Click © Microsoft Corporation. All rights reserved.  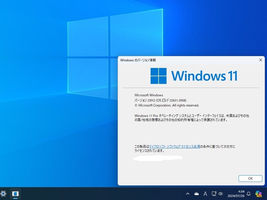click(167, 105)
